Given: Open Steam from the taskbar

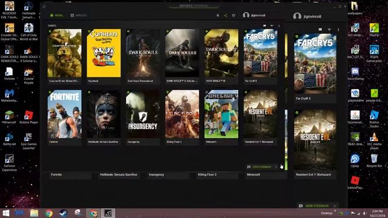Looking at the screenshot, I should (x=63, y=213).
